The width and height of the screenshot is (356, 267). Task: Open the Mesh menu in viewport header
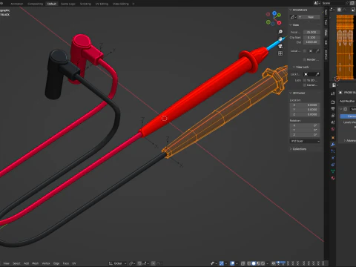[x=36, y=263]
